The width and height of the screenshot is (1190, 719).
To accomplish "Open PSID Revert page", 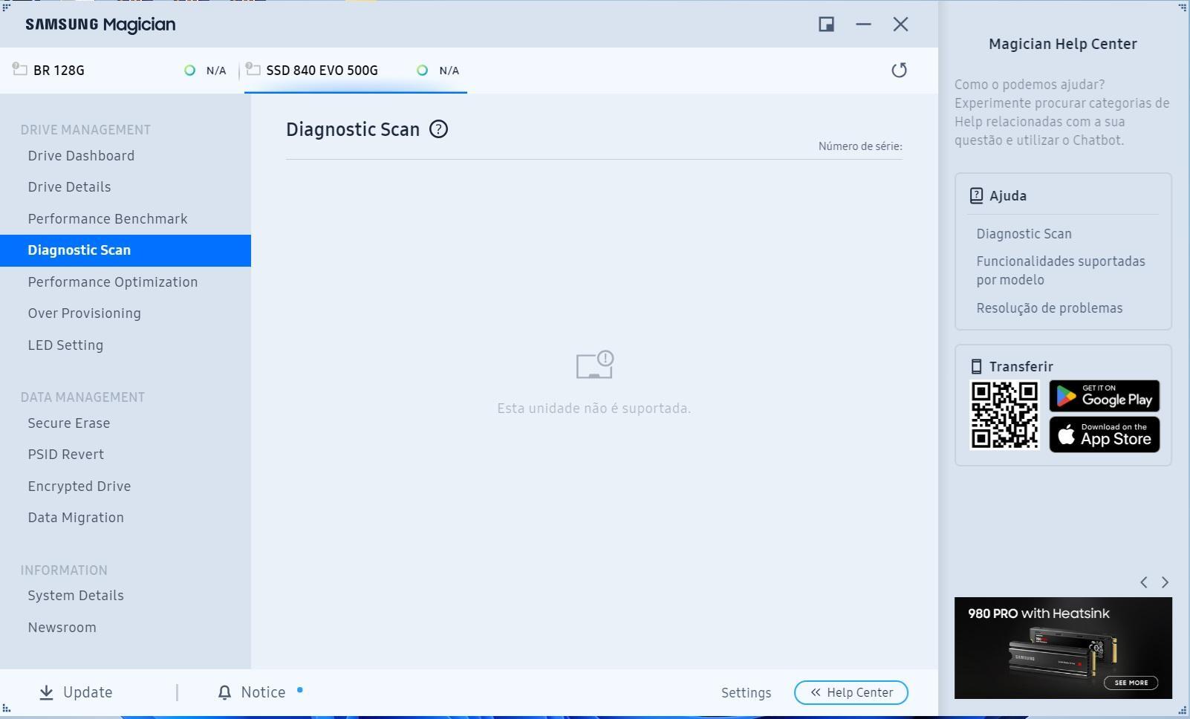I will [65, 455].
